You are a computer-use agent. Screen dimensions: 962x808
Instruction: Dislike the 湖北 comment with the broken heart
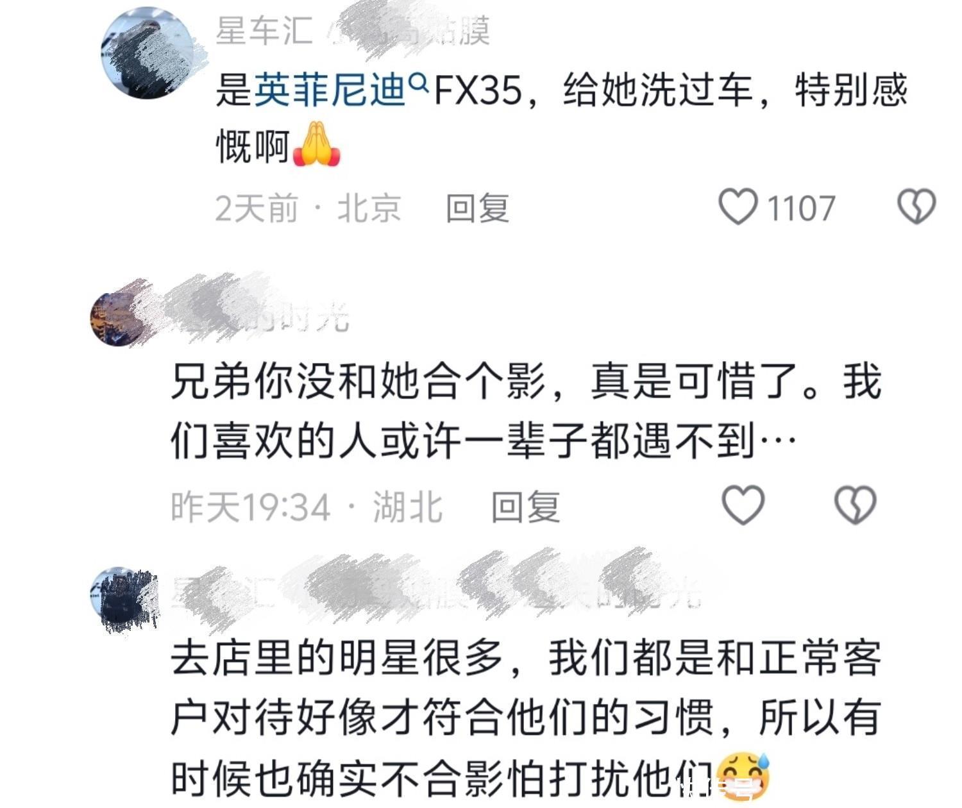tap(856, 505)
